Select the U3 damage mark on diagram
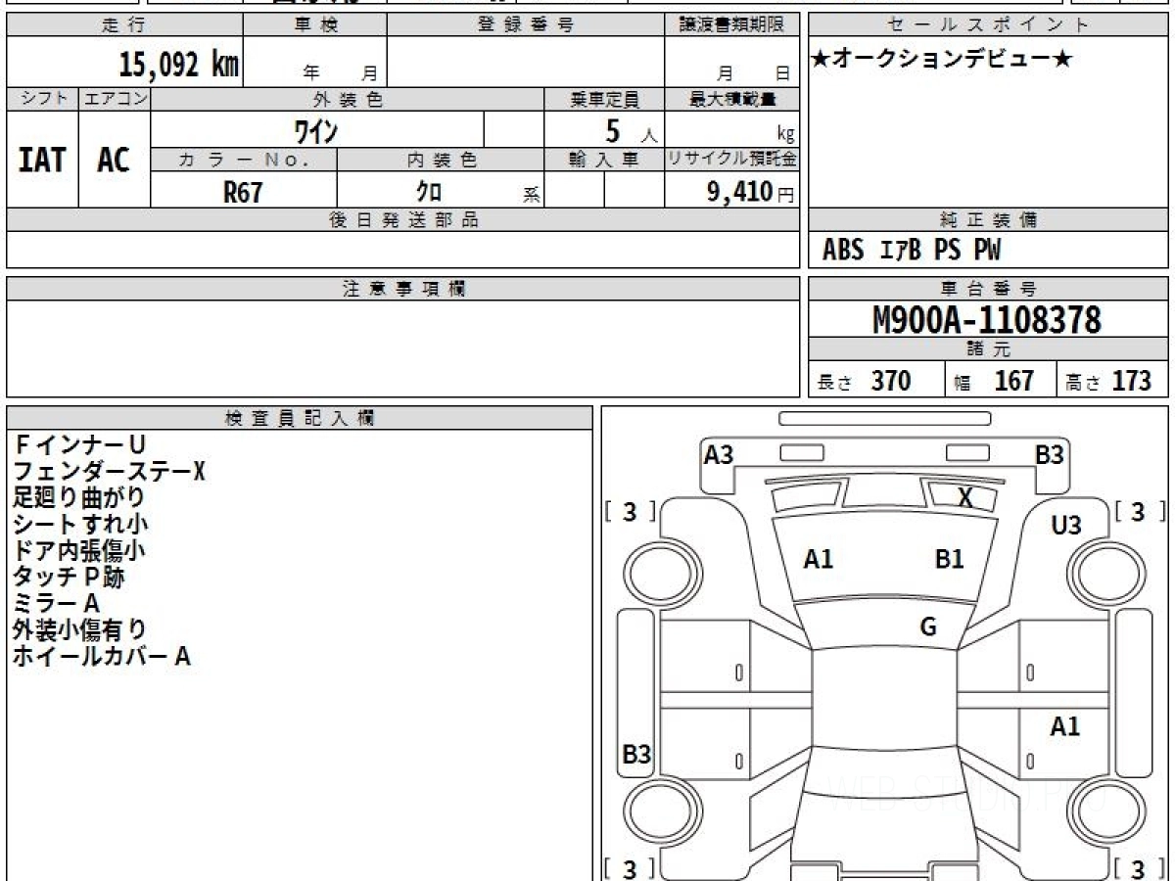This screenshot has height=881, width=1175. coord(1065,526)
